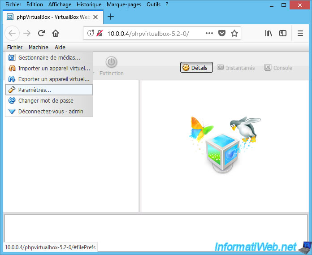This screenshot has height=255, width=312.
Task: Switch to the Détails tab
Action: pos(196,68)
